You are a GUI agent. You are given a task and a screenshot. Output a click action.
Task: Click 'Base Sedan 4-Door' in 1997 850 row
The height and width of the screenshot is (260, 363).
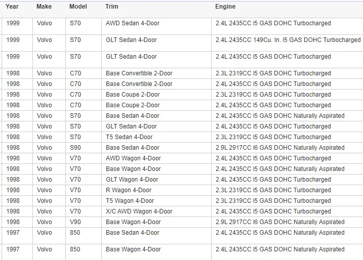tap(133, 233)
